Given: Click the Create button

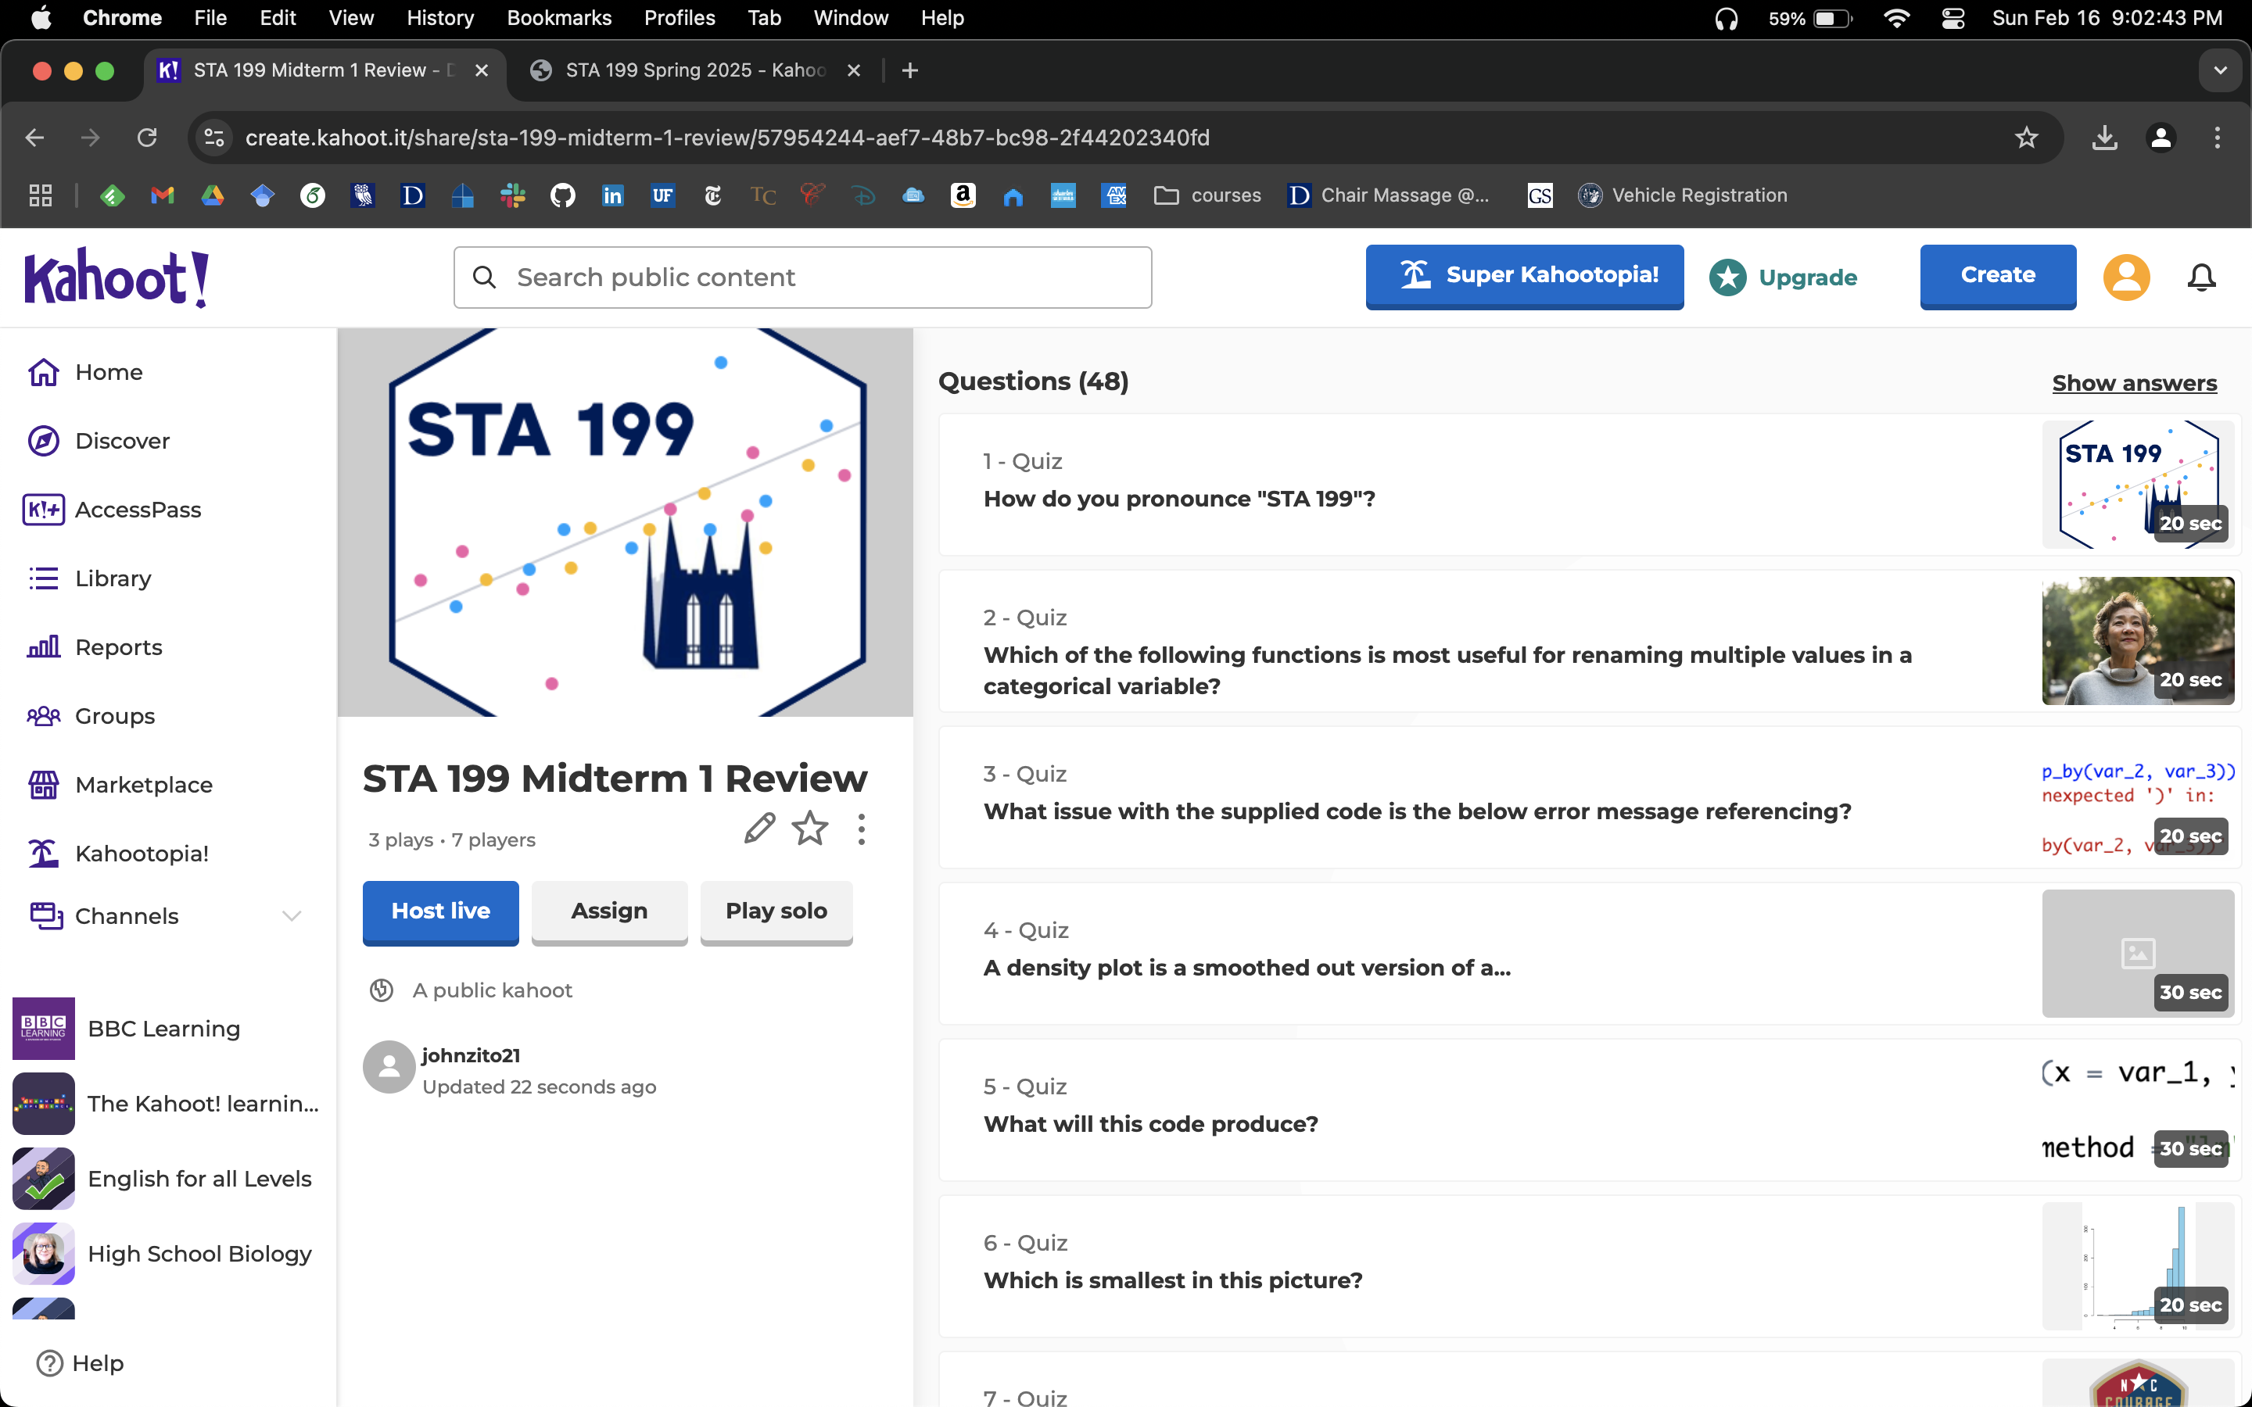Looking at the screenshot, I should tap(1998, 277).
